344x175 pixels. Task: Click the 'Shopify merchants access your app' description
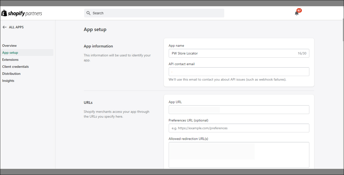116,114
